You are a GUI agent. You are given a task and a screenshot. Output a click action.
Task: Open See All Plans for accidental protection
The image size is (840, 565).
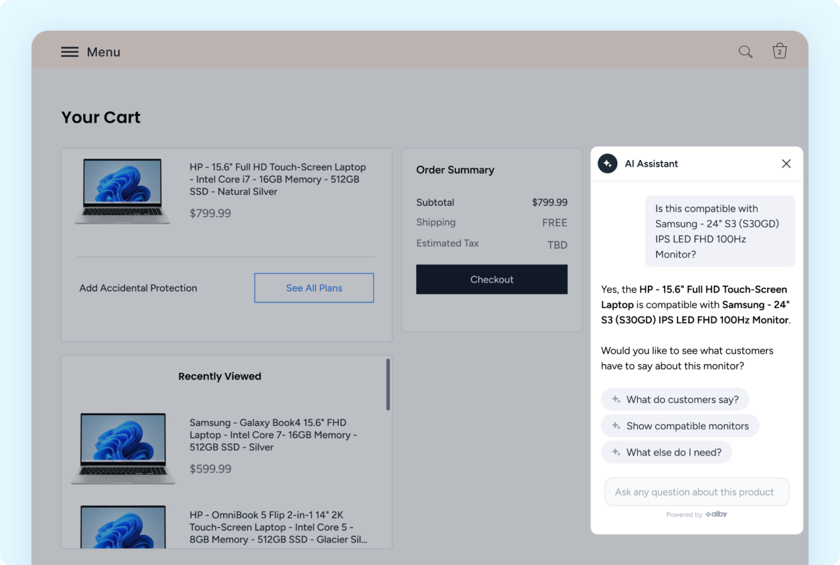pos(314,288)
